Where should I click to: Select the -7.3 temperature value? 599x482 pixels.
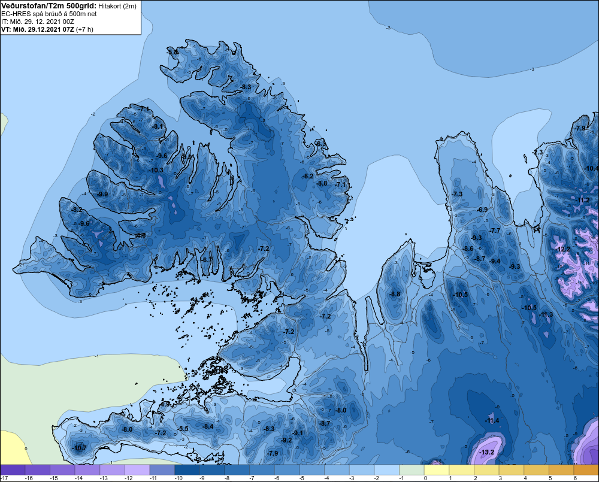[457, 194]
